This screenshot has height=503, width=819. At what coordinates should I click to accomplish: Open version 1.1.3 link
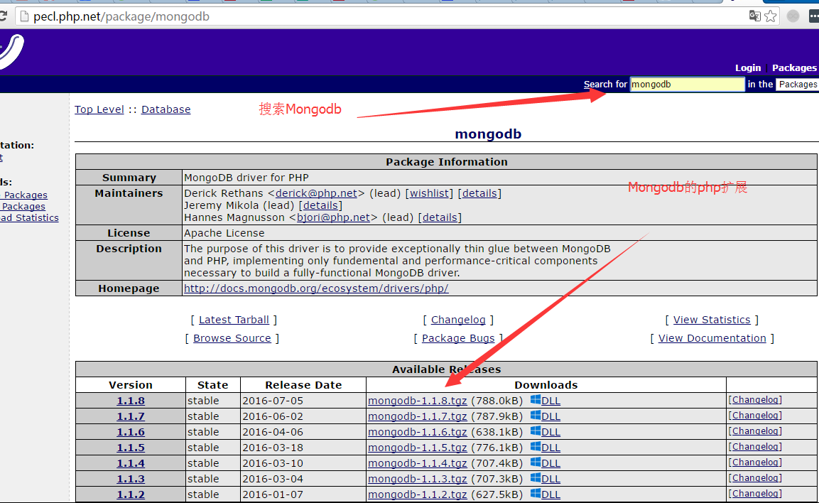point(131,479)
